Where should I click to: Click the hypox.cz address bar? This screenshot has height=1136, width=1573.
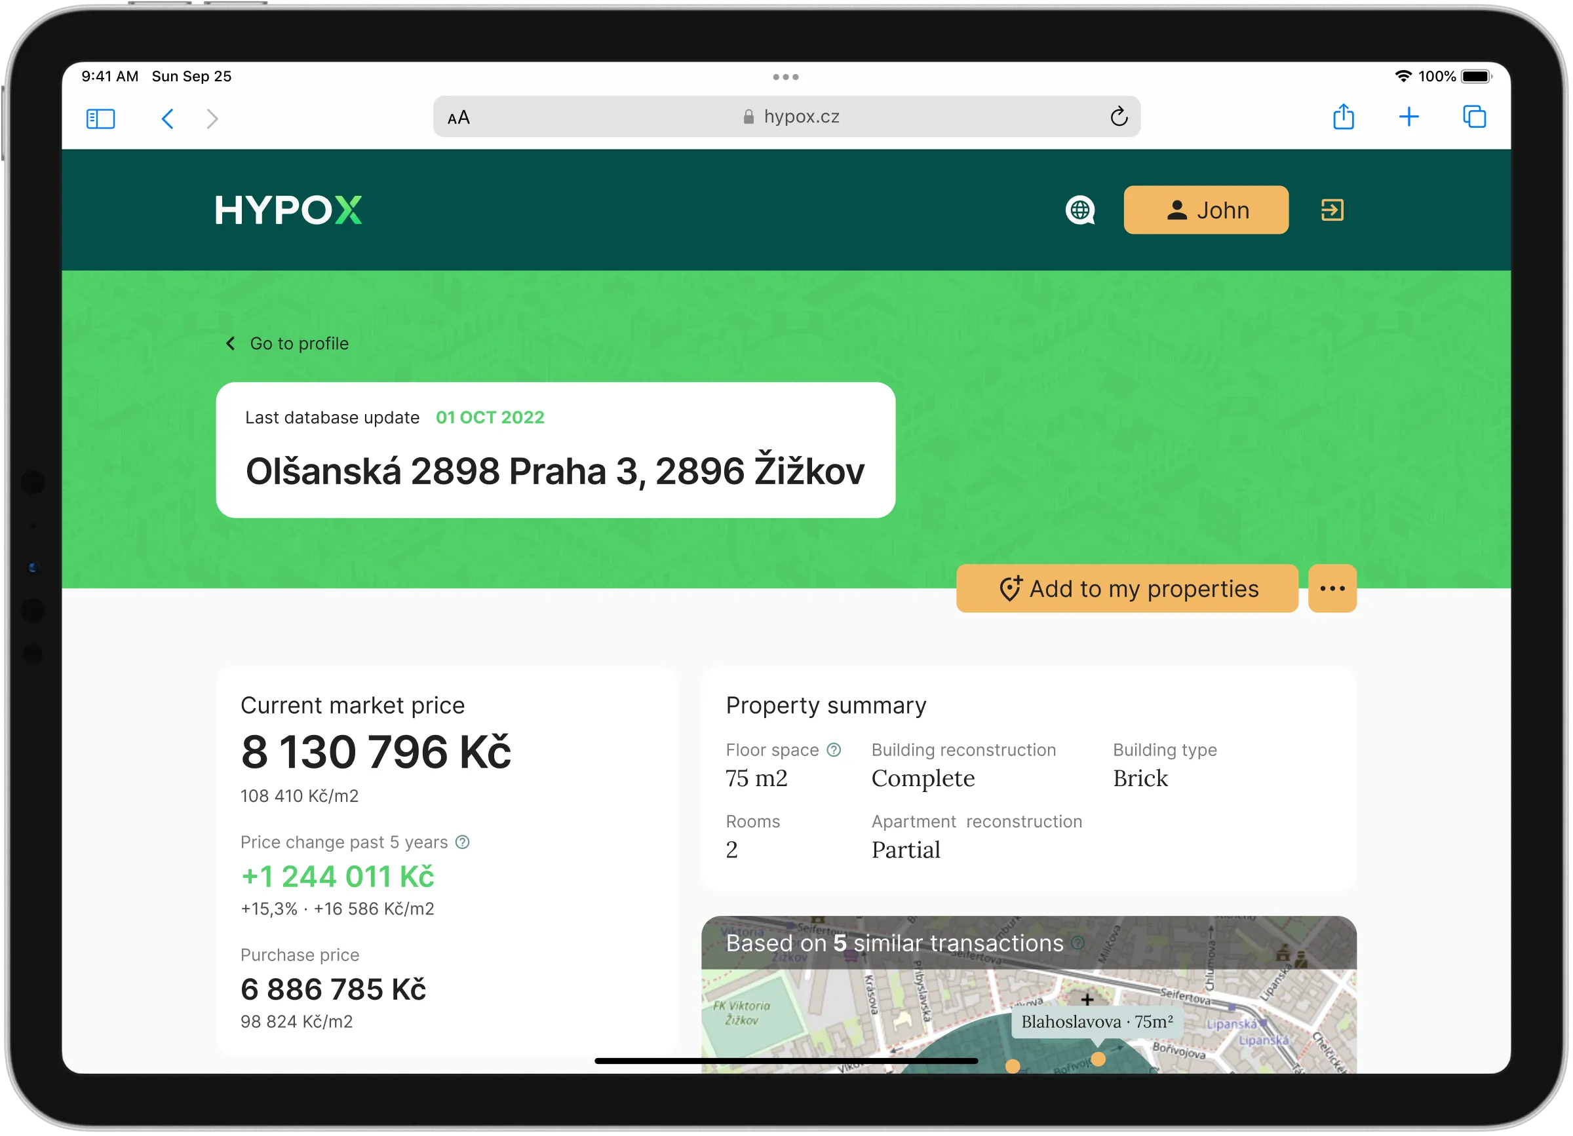coord(787,117)
